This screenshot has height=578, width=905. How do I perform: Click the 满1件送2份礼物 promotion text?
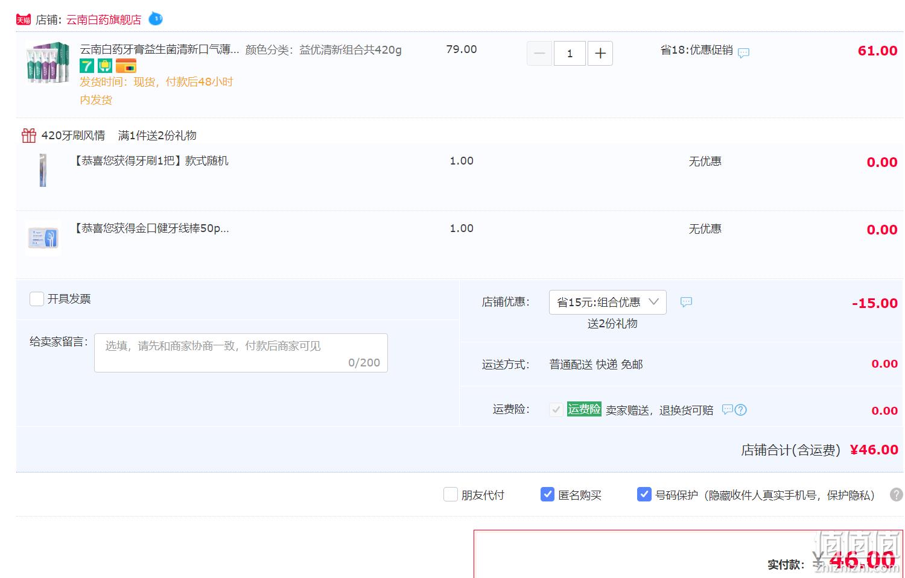[x=157, y=136]
